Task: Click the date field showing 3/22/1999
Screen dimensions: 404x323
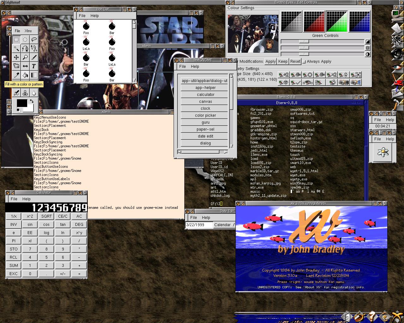Action: 199,225
